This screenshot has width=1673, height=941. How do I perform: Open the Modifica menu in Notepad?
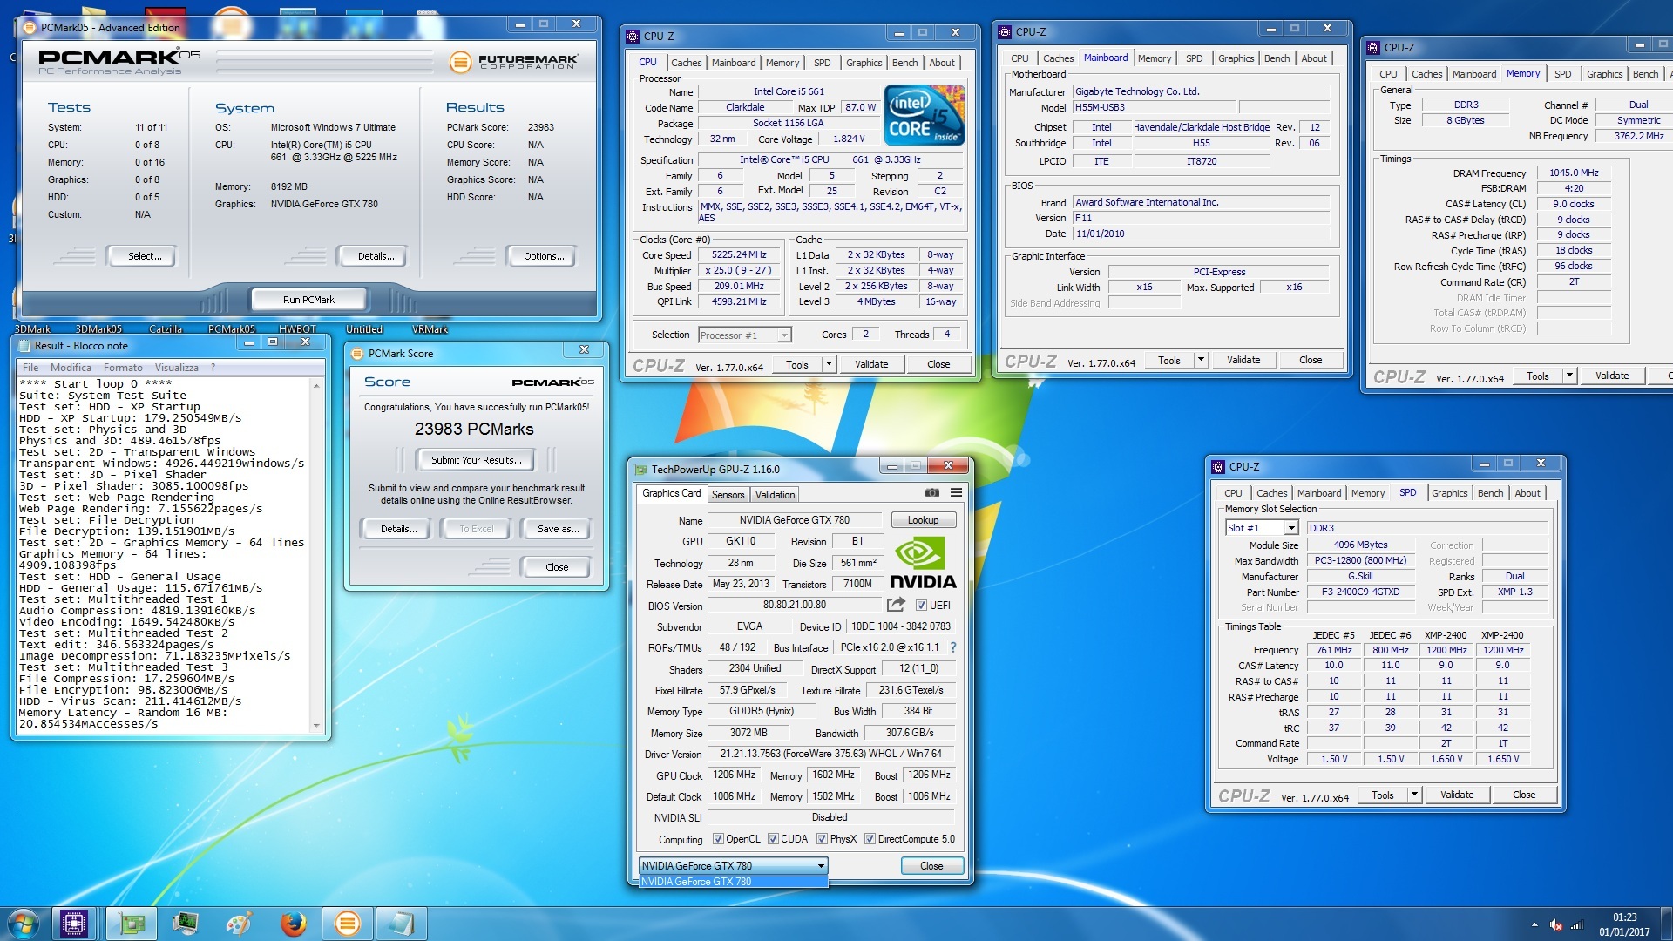pos(71,368)
